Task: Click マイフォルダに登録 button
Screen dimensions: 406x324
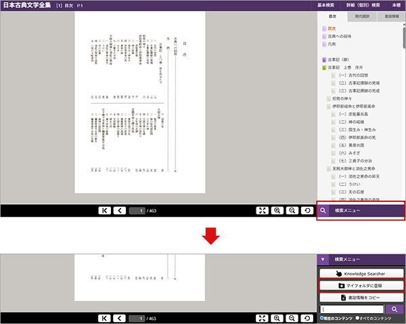Action: tap(361, 286)
